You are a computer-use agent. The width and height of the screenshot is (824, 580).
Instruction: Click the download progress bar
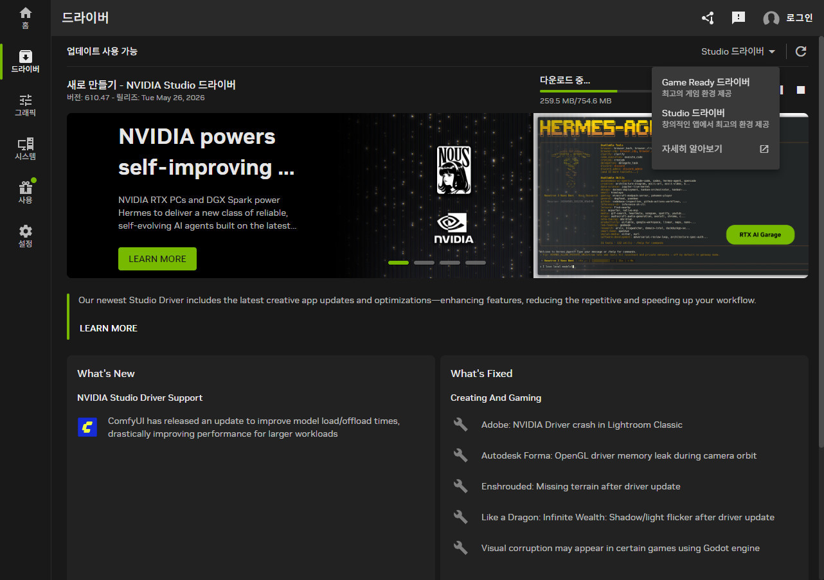pos(595,91)
